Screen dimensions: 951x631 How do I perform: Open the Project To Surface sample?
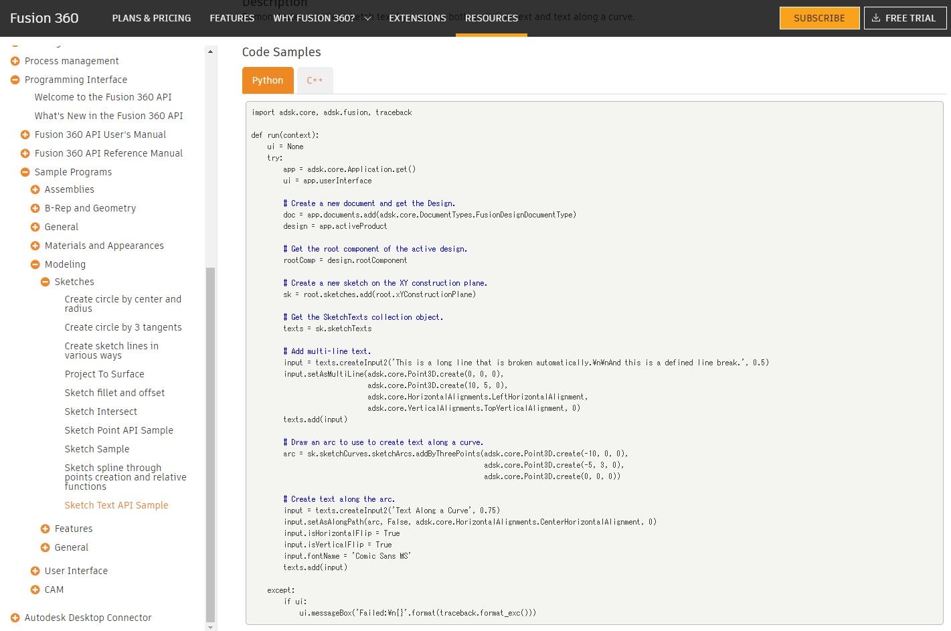pos(104,374)
